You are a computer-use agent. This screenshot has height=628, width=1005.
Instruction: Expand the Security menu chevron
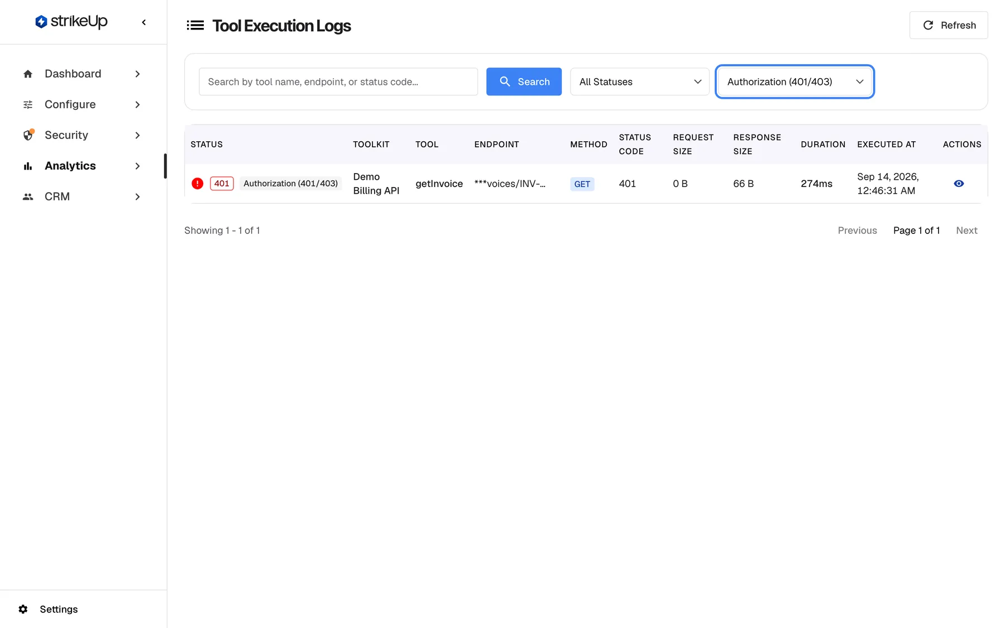point(137,135)
